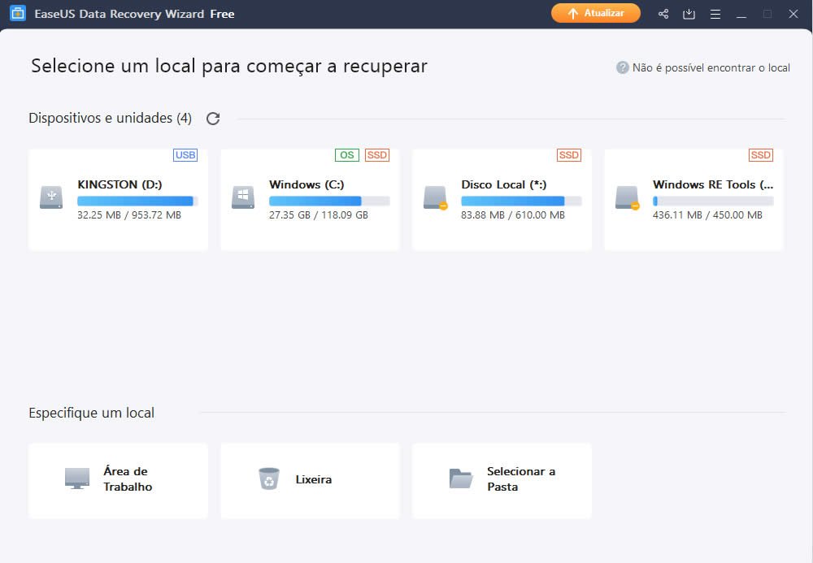Click the 'Especifique um local' heading

coord(91,413)
